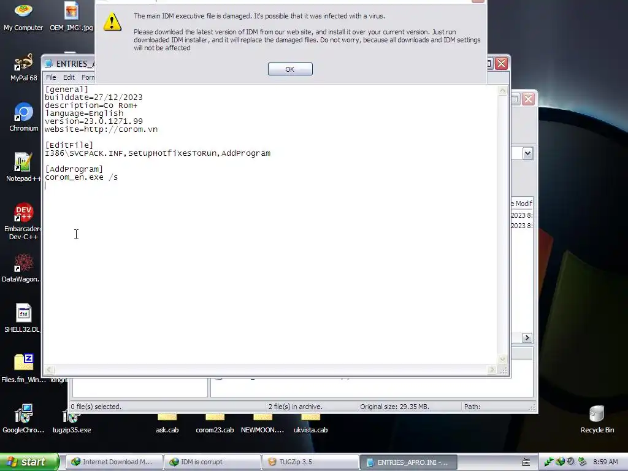This screenshot has width=628, height=471.
Task: Open the Format menu in Notepad
Action: pos(88,77)
